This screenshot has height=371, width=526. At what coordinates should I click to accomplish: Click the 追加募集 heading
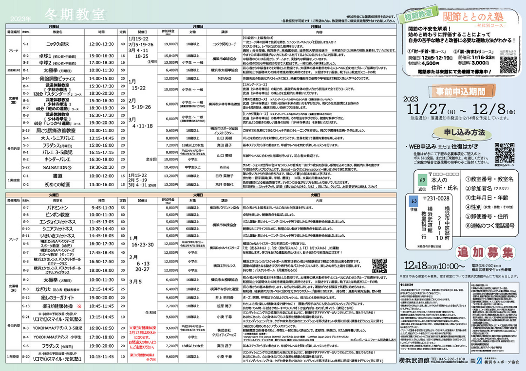coord(485,252)
